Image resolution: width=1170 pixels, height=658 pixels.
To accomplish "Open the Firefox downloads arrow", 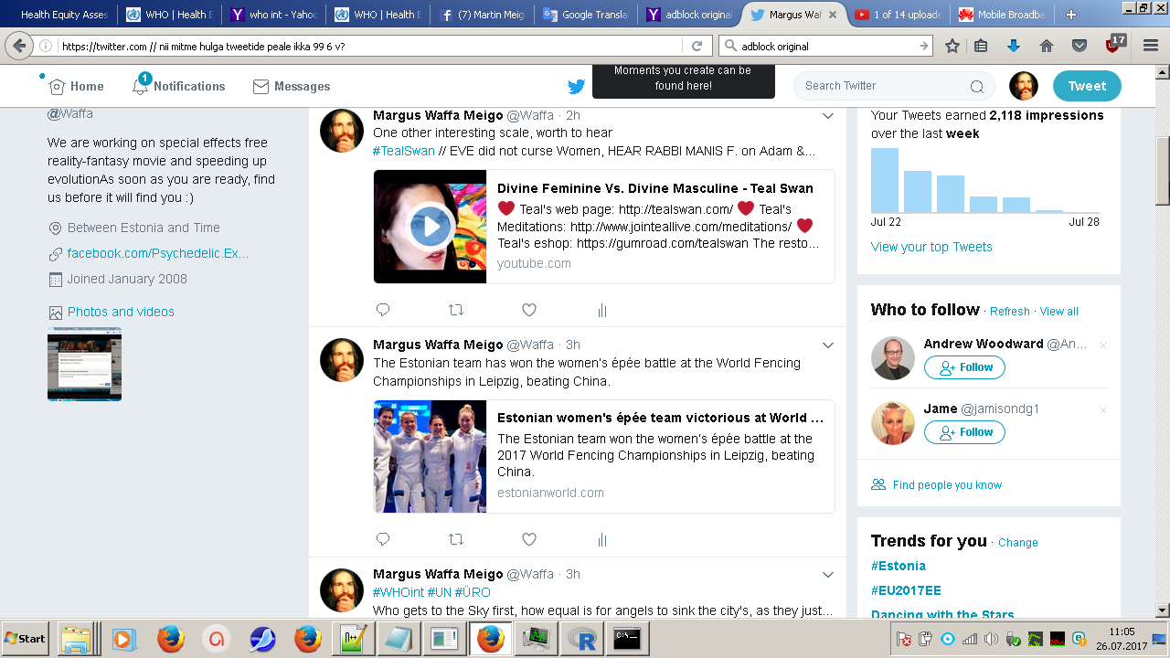I will coord(1013,46).
